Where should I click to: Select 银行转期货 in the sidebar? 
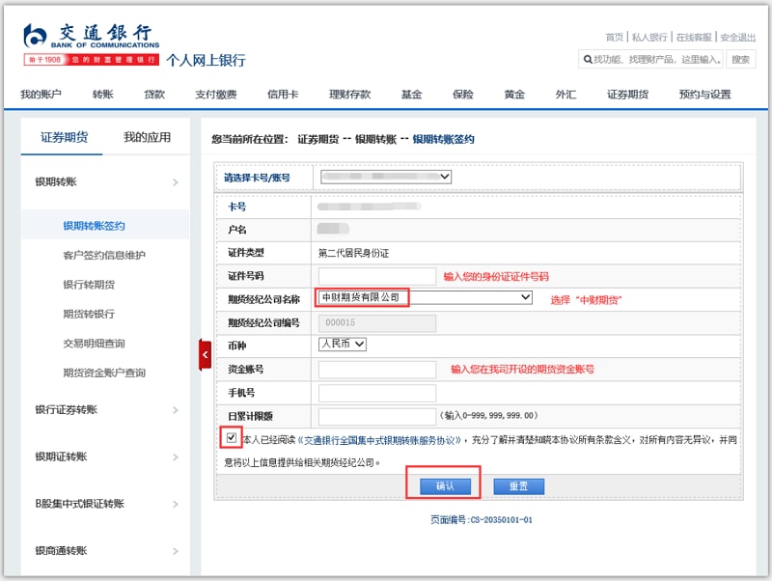click(x=89, y=285)
